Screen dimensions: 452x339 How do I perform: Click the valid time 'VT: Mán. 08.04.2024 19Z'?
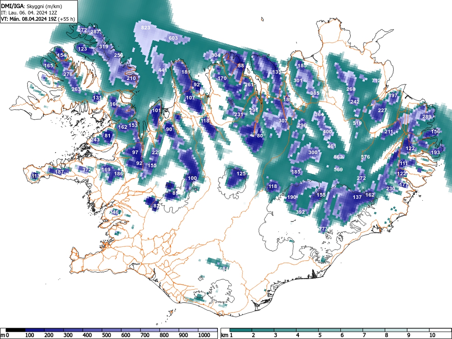pyautogui.click(x=29, y=19)
